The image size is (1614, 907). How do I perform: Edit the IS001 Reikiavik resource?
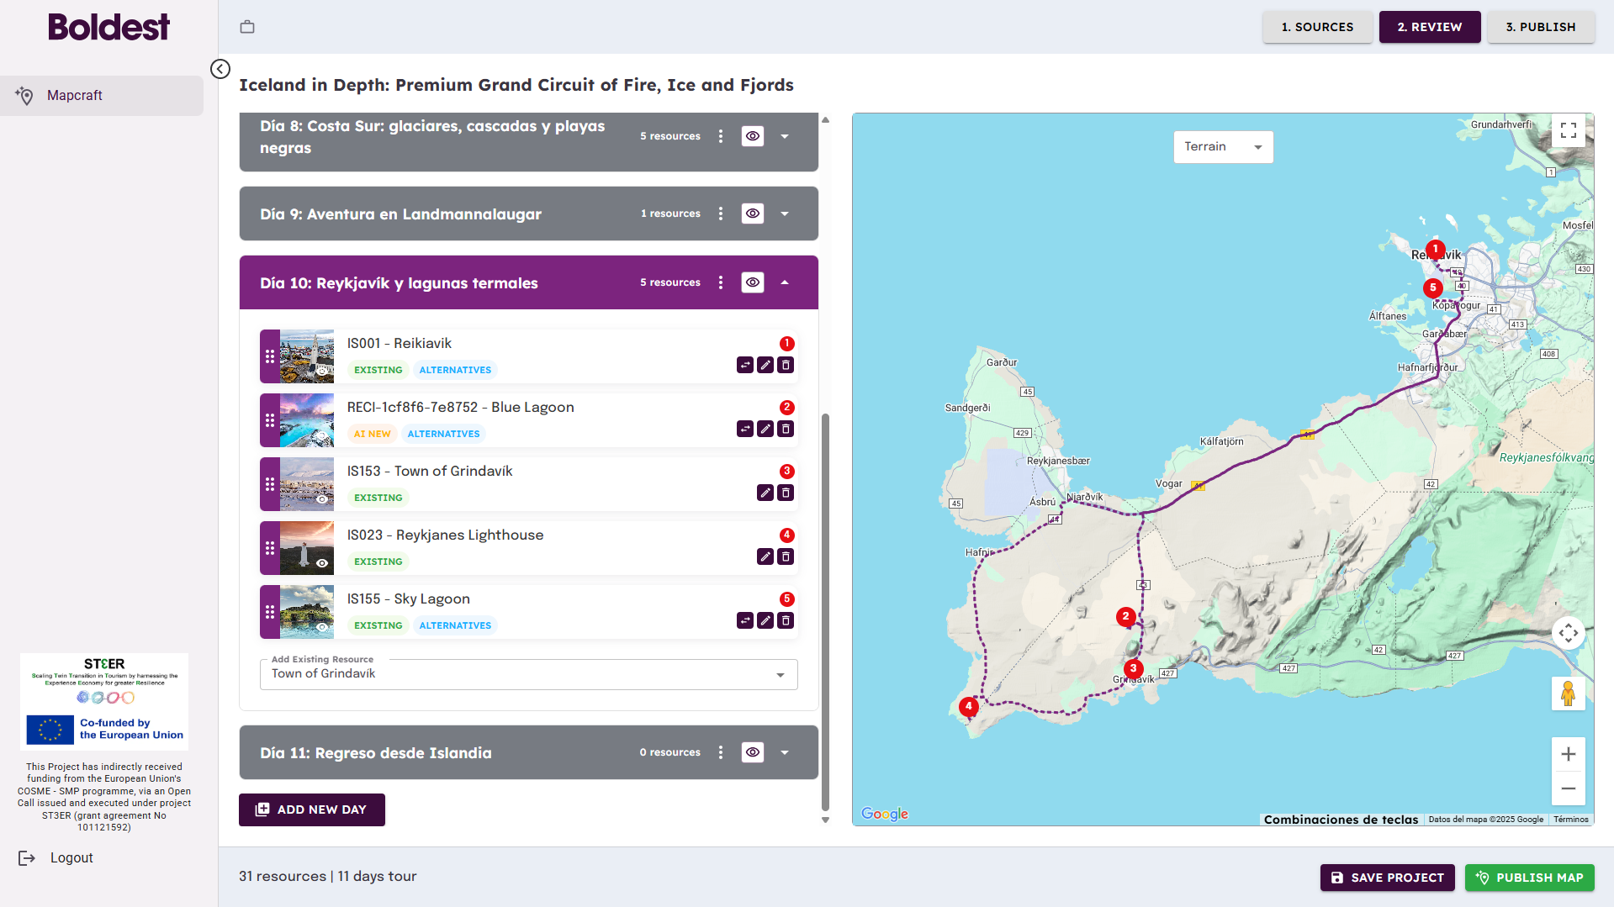(765, 365)
